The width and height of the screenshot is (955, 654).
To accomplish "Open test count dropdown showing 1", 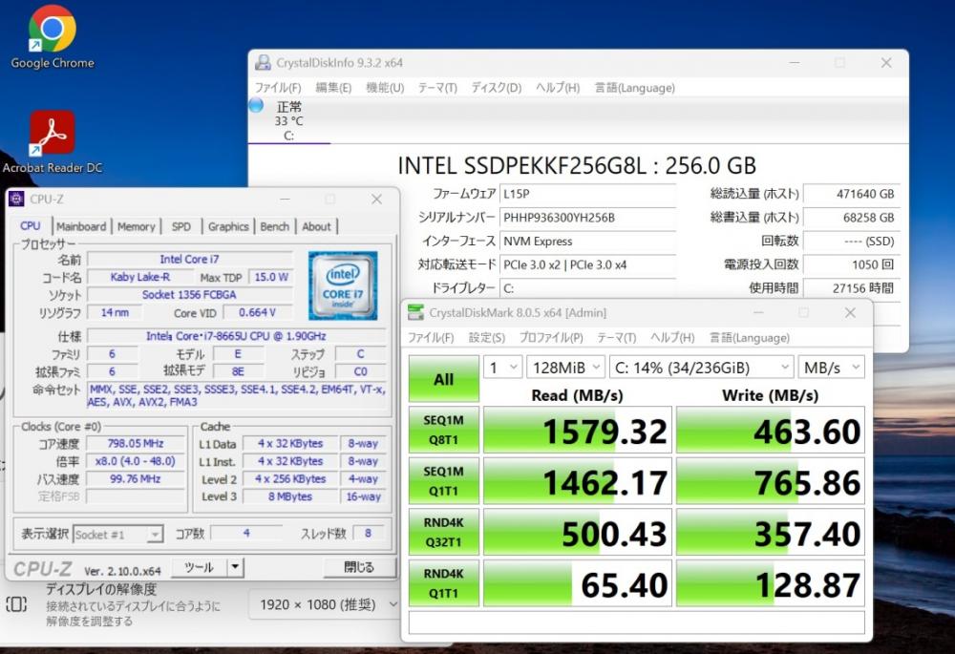I will coord(503,368).
